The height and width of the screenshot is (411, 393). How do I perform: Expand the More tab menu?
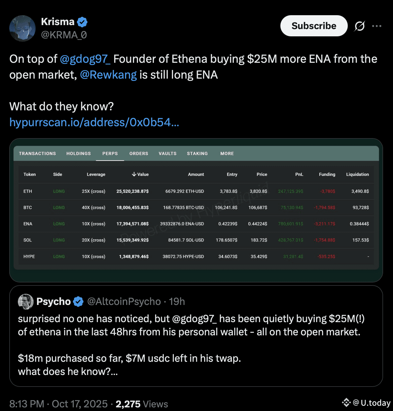click(x=227, y=154)
